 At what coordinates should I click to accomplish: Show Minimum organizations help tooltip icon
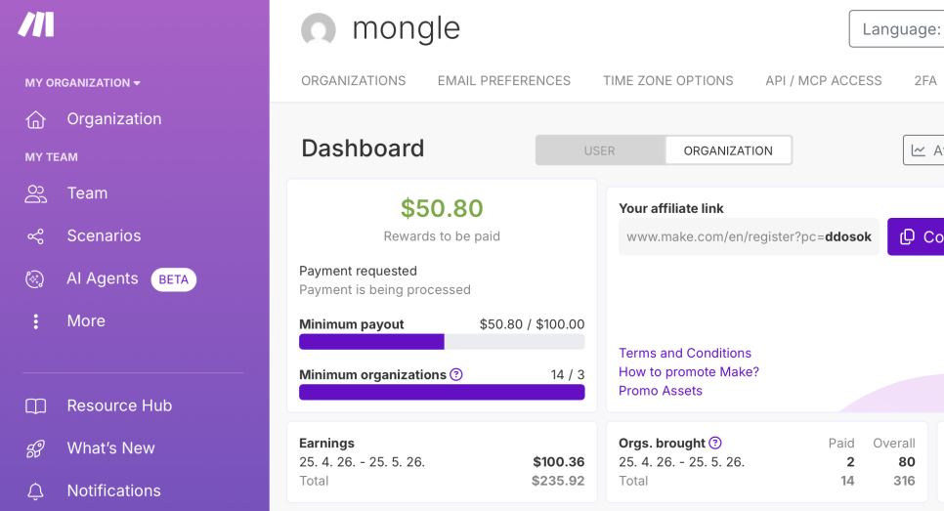[x=456, y=374]
